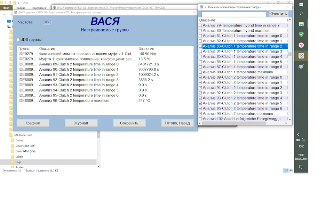Click Готово, Назад button
Screen dimensions: 334x200
coord(177,123)
